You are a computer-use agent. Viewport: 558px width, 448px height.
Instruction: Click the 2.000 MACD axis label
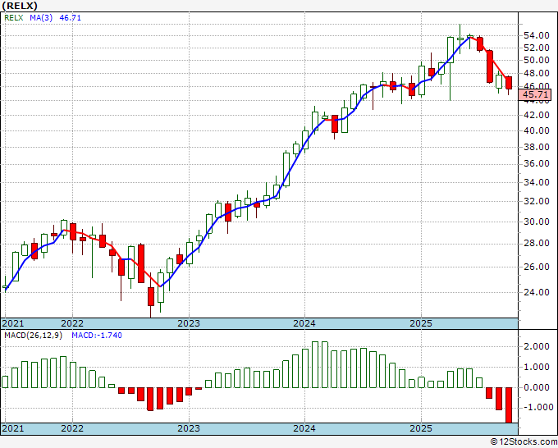click(x=537, y=346)
